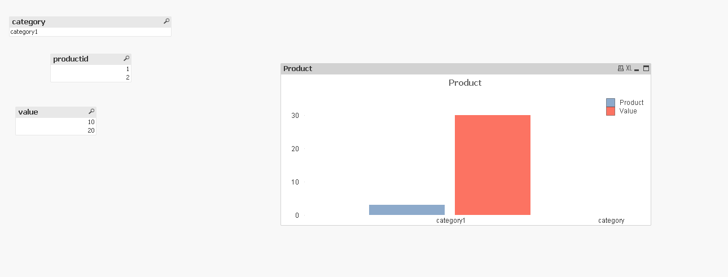Maximize the Product chart object
This screenshot has width=728, height=277.
[x=646, y=68]
